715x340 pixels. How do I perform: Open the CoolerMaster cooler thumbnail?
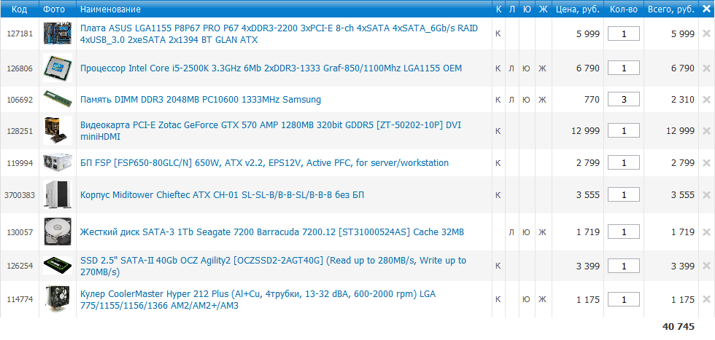click(58, 299)
